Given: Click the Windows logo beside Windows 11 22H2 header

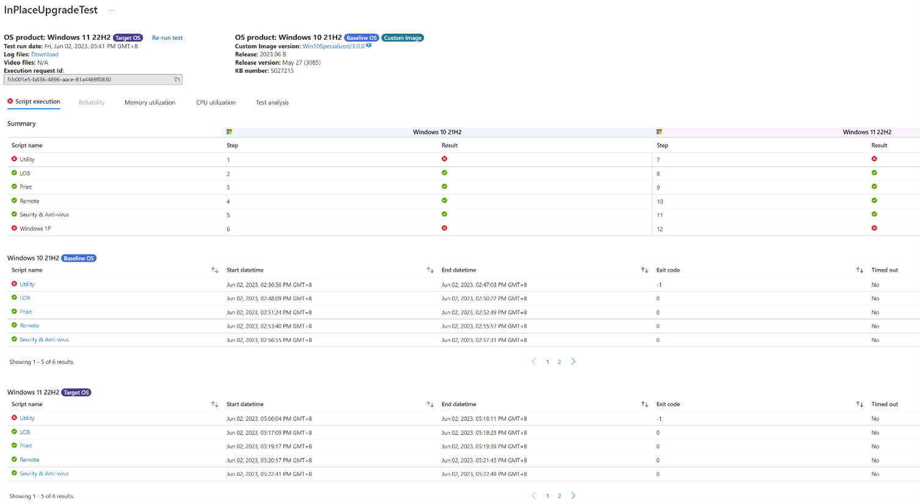Looking at the screenshot, I should (659, 132).
